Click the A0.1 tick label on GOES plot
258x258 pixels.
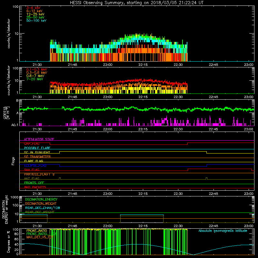15,125
